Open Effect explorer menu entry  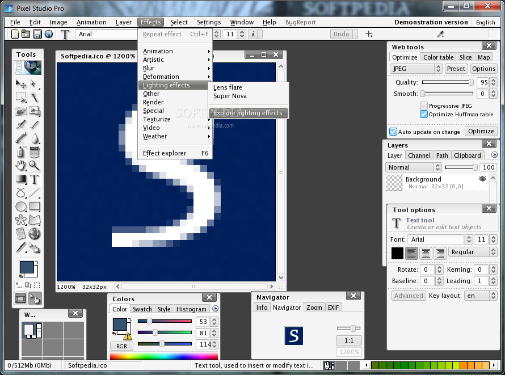(x=175, y=153)
